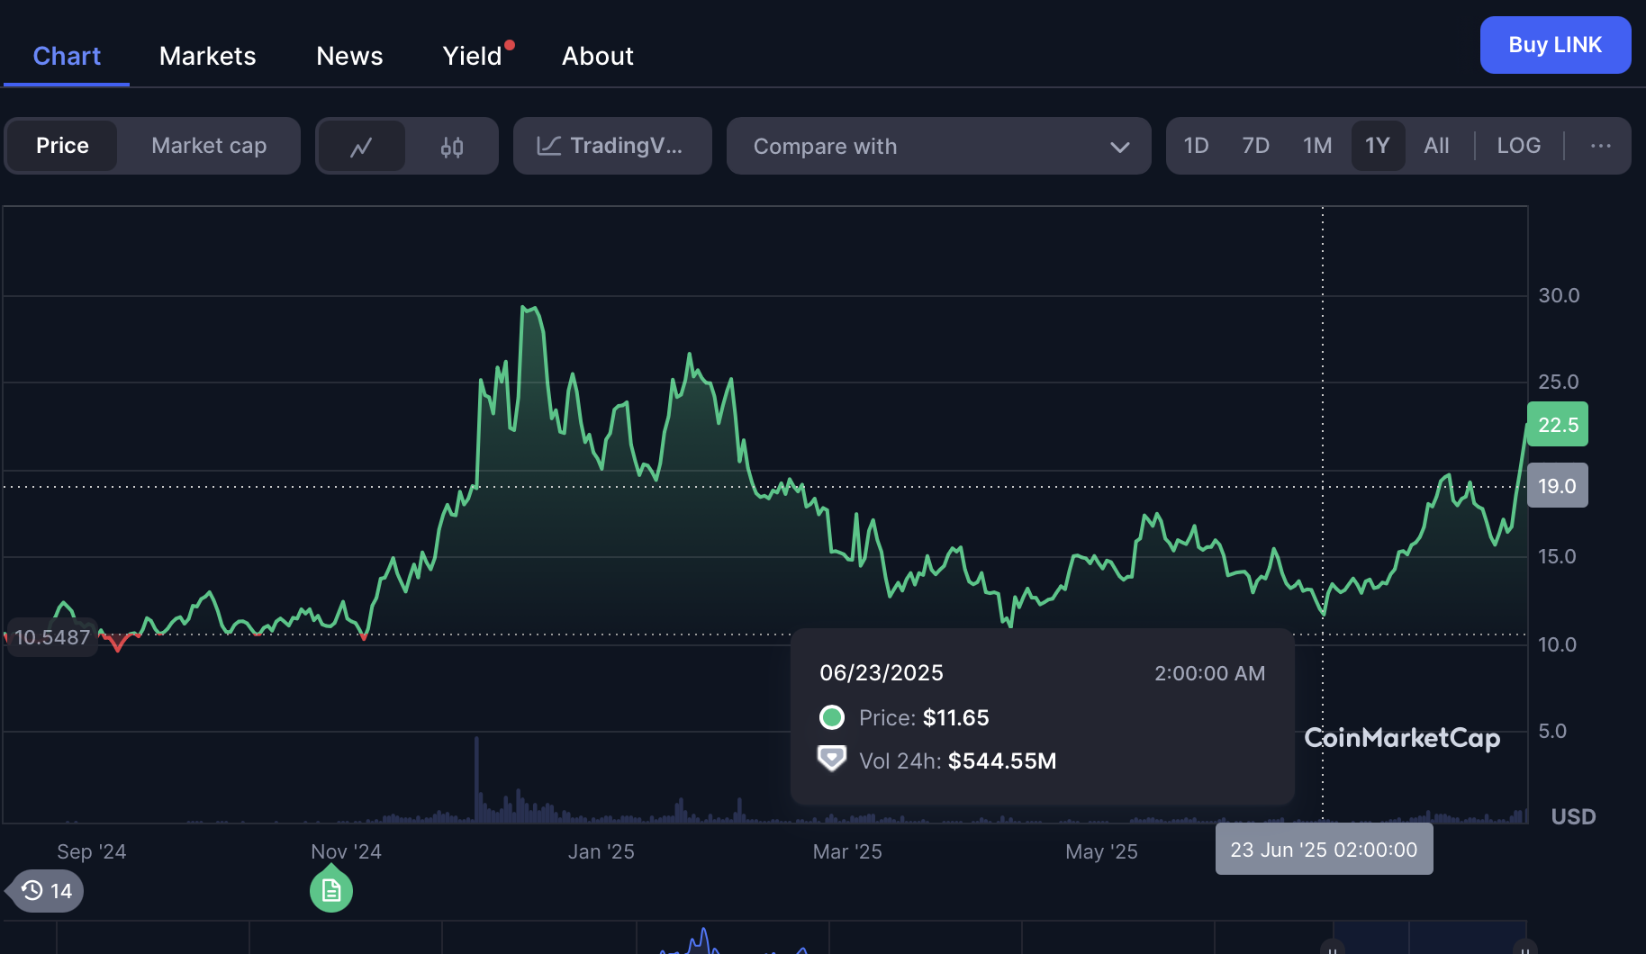1646x954 pixels.
Task: Open the Yield tab
Action: tap(472, 56)
